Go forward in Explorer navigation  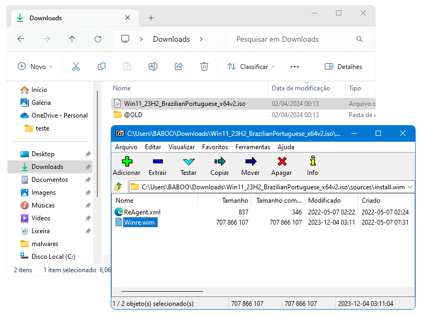[x=47, y=39]
